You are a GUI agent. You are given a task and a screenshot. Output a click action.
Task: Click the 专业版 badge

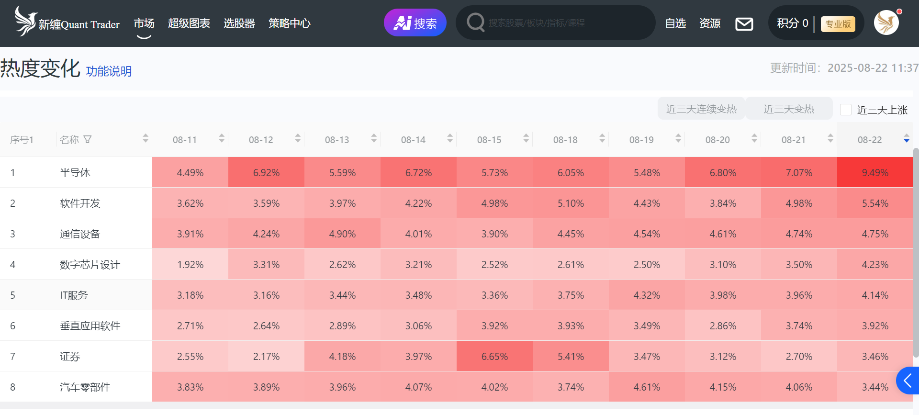click(838, 24)
